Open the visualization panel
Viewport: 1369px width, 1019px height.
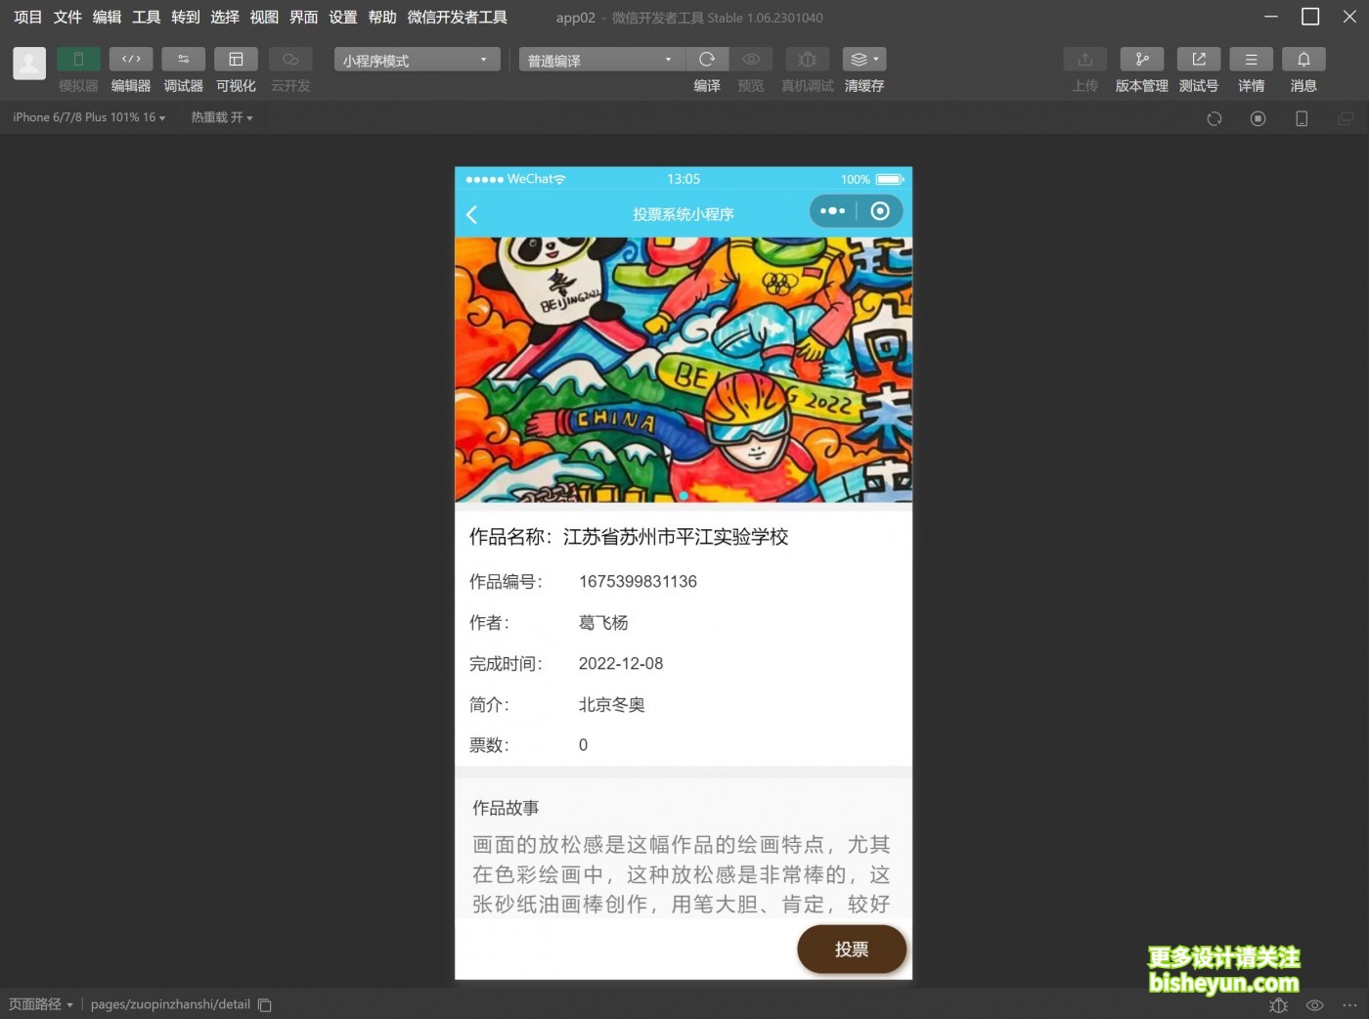coord(236,60)
